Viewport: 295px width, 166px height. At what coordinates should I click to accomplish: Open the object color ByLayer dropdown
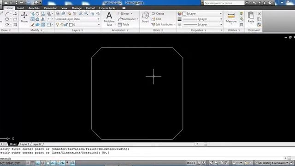pos(202,14)
